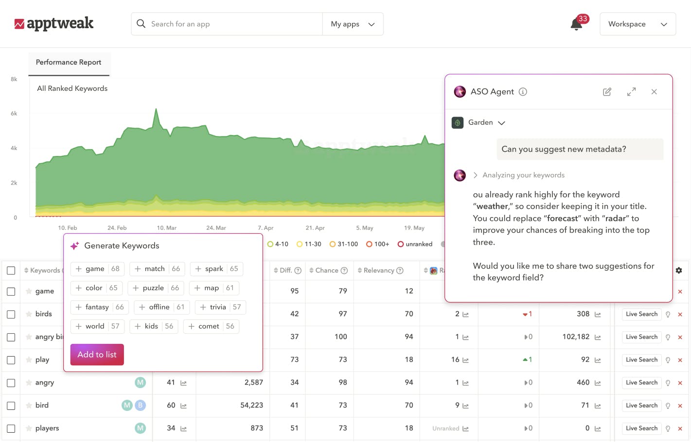The height and width of the screenshot is (442, 691).
Task: Expand the Workspace dropdown menu
Action: (x=638, y=24)
